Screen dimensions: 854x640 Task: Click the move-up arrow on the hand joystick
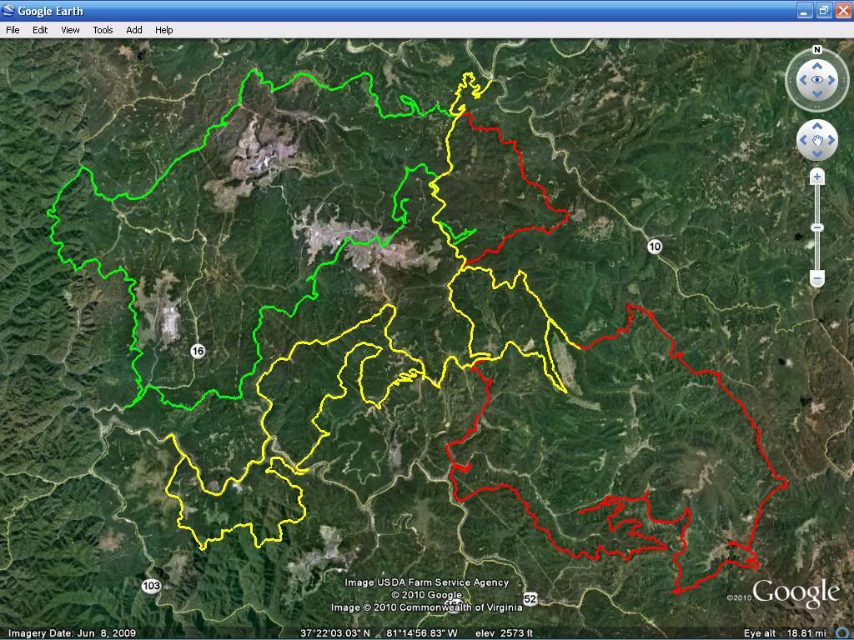tap(817, 127)
